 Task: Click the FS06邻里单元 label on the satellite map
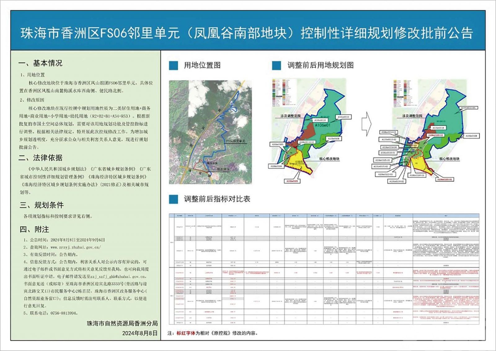[x=236, y=141]
